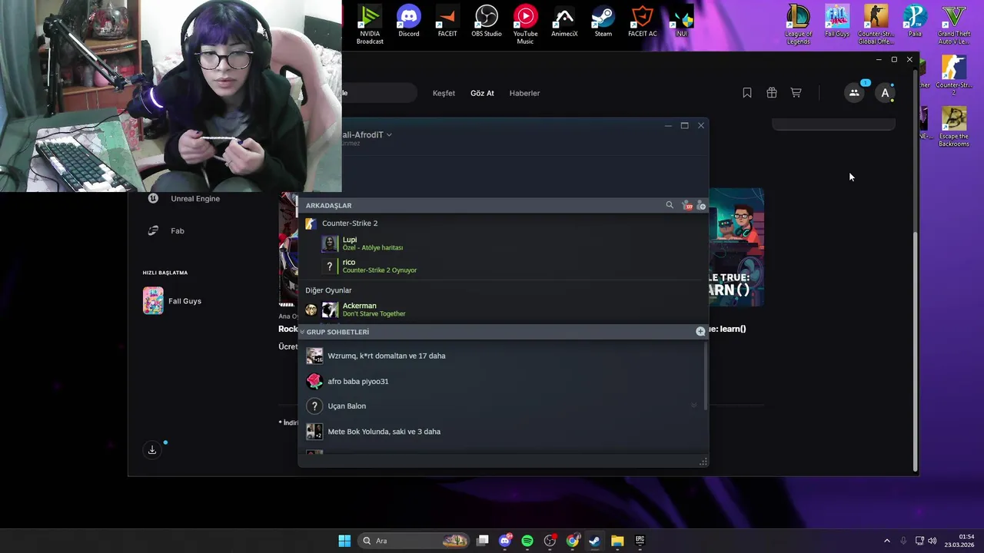Image resolution: width=984 pixels, height=553 pixels.
Task: Collapse the GRUP SOHBETLERI section
Action: tap(301, 332)
